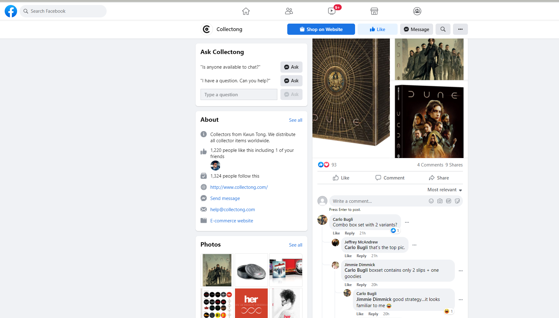
Task: Open the red 'her' photo thumbnail
Action: pyautogui.click(x=251, y=303)
